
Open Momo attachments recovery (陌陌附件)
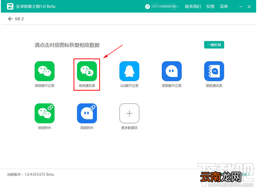click(x=87, y=113)
